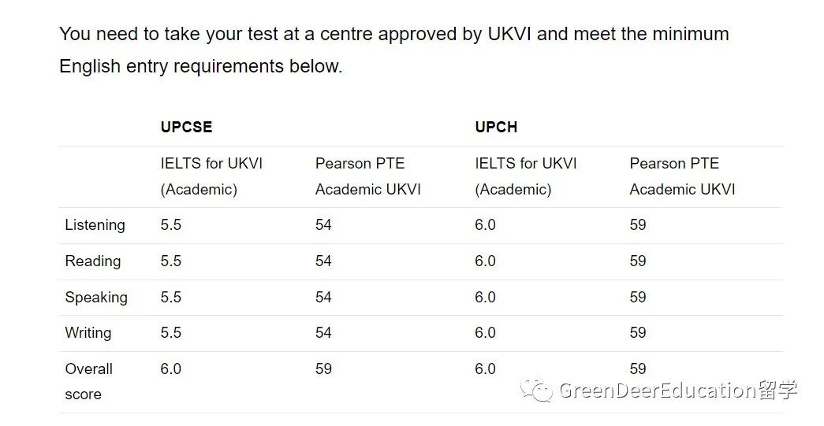Select the UPCSE column group heading
The width and height of the screenshot is (824, 426).
point(186,127)
